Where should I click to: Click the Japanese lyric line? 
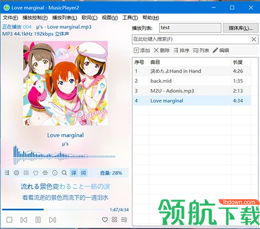coord(65,186)
